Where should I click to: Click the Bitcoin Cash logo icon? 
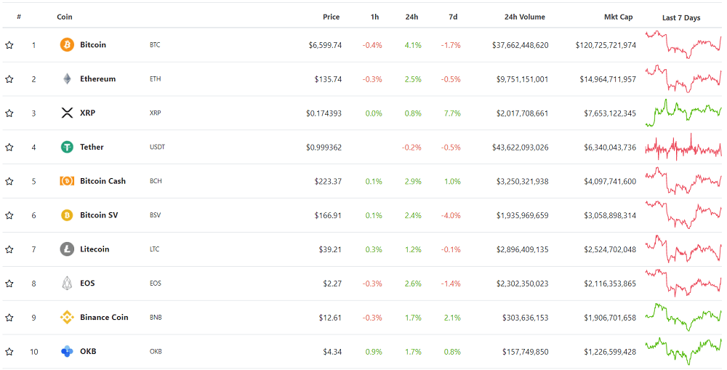tap(67, 181)
